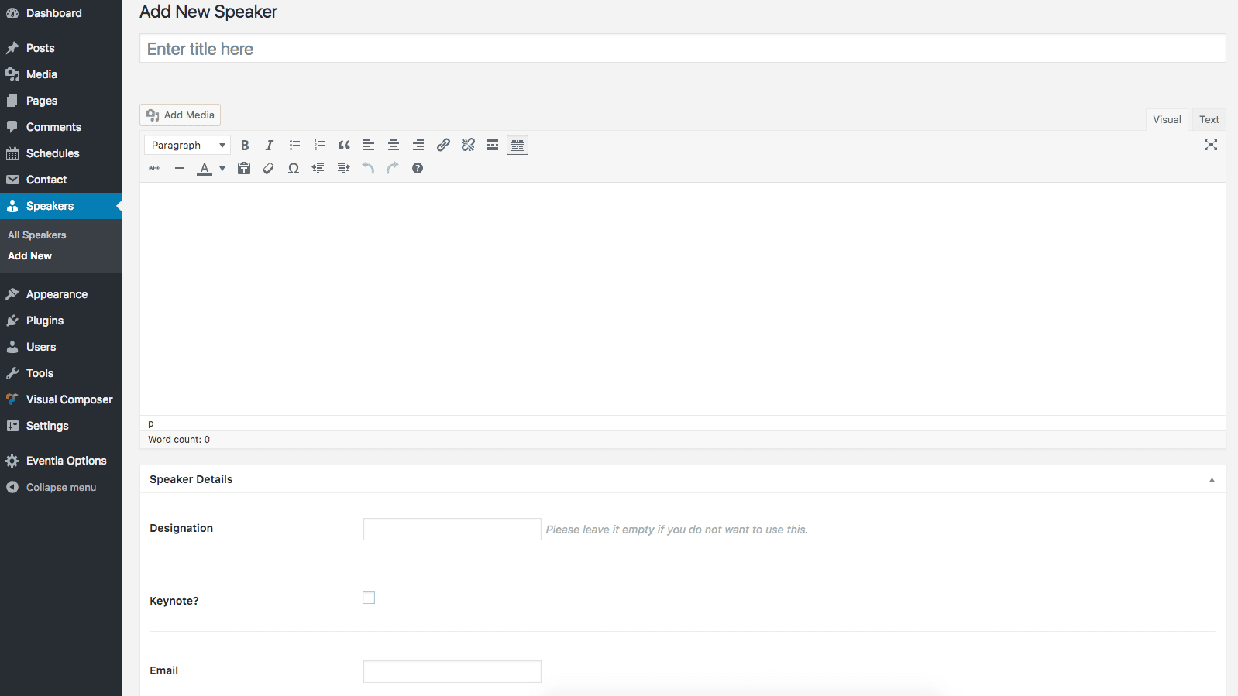This screenshot has height=696, width=1238.
Task: Check the Keynote checkbox
Action: click(x=369, y=598)
